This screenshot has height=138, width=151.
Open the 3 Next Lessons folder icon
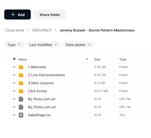[21, 83]
